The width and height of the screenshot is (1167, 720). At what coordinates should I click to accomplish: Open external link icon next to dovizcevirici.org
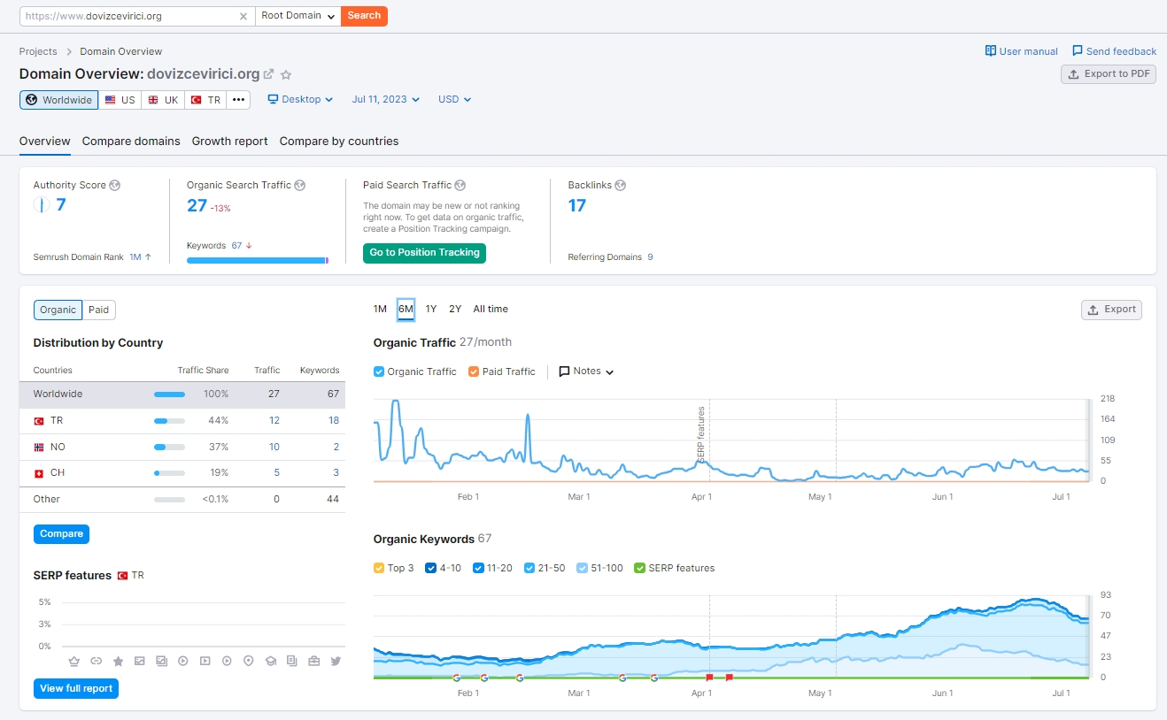pyautogui.click(x=269, y=74)
